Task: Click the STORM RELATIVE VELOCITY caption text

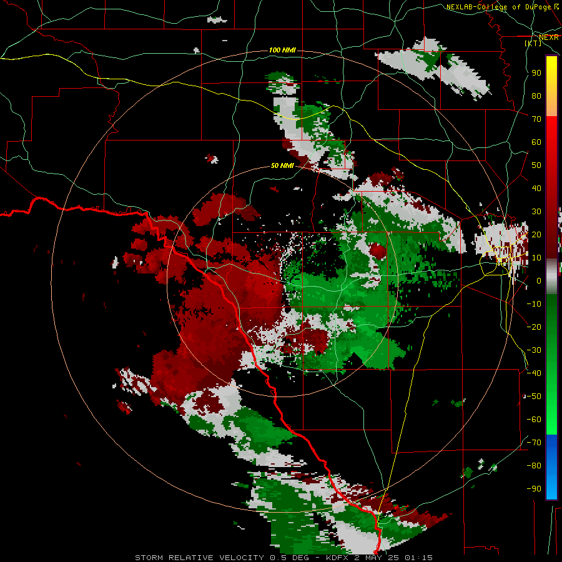Action: pyautogui.click(x=199, y=558)
